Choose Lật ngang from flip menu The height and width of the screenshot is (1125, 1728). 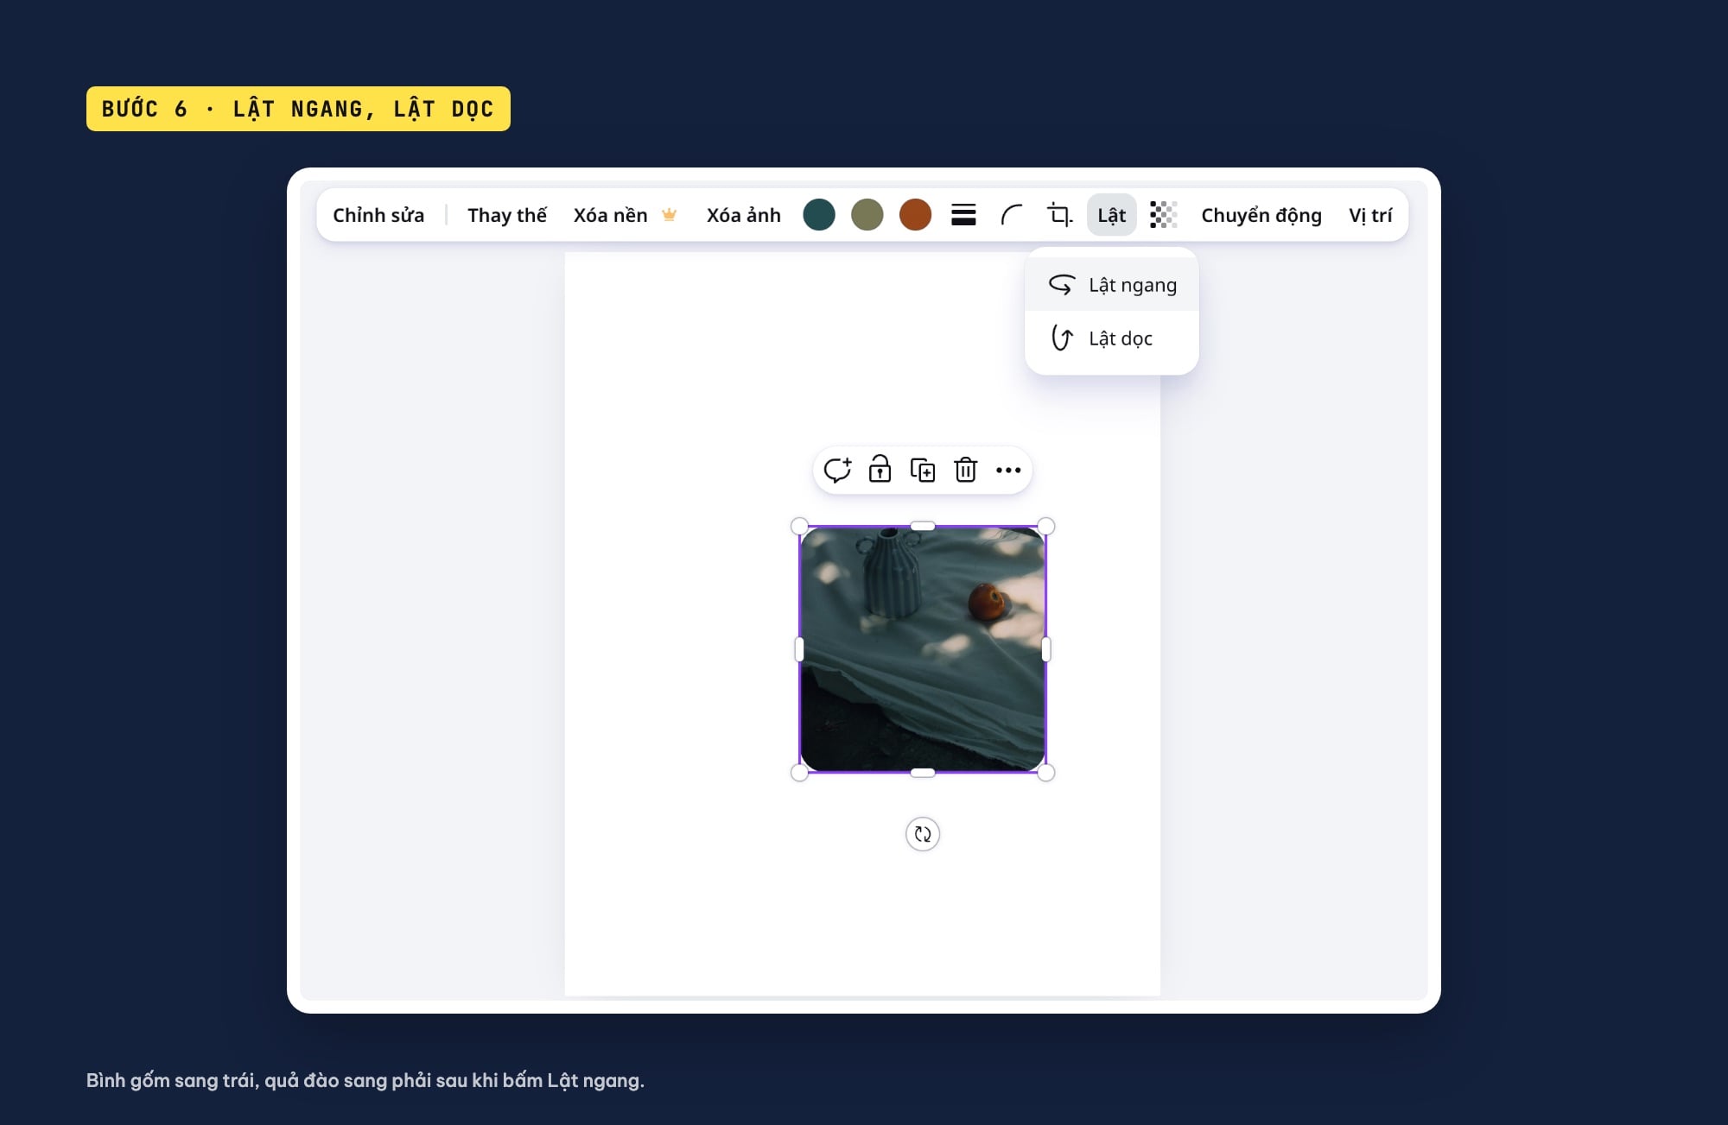click(x=1112, y=285)
